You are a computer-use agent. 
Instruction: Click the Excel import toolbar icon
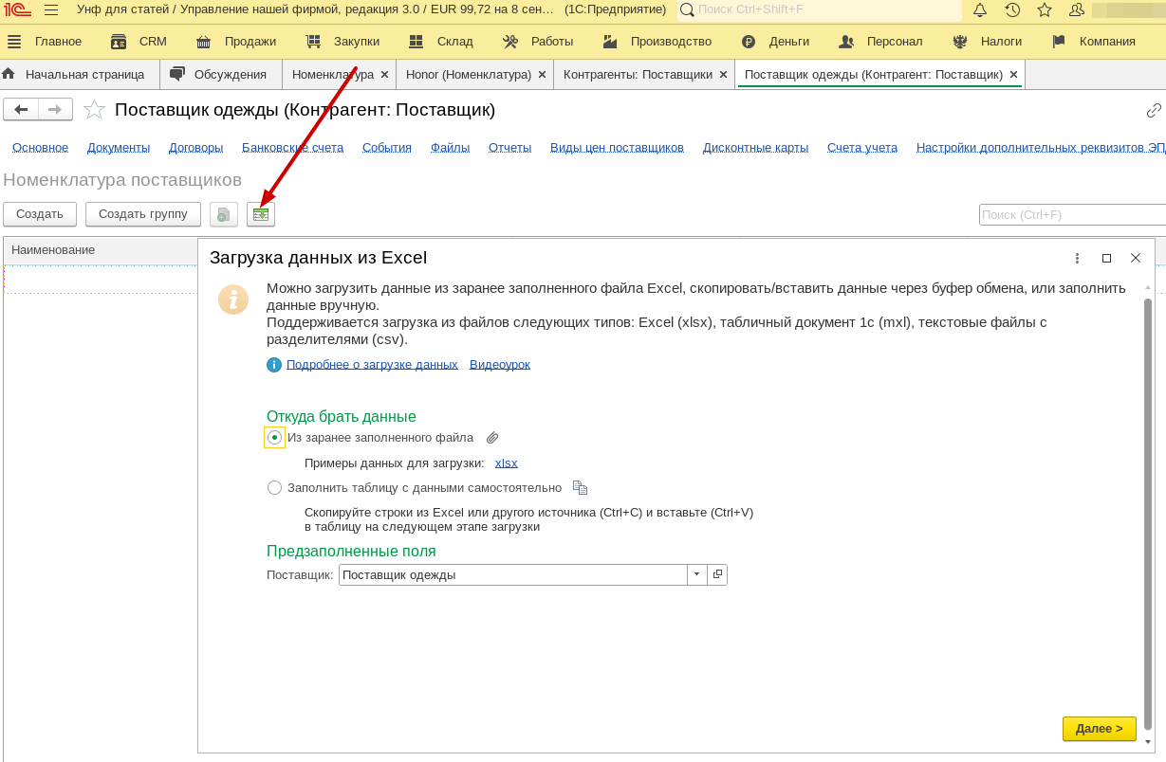pos(261,214)
